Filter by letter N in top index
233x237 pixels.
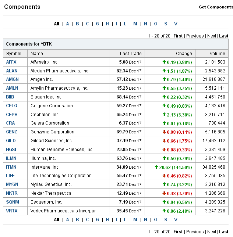point(145,24)
